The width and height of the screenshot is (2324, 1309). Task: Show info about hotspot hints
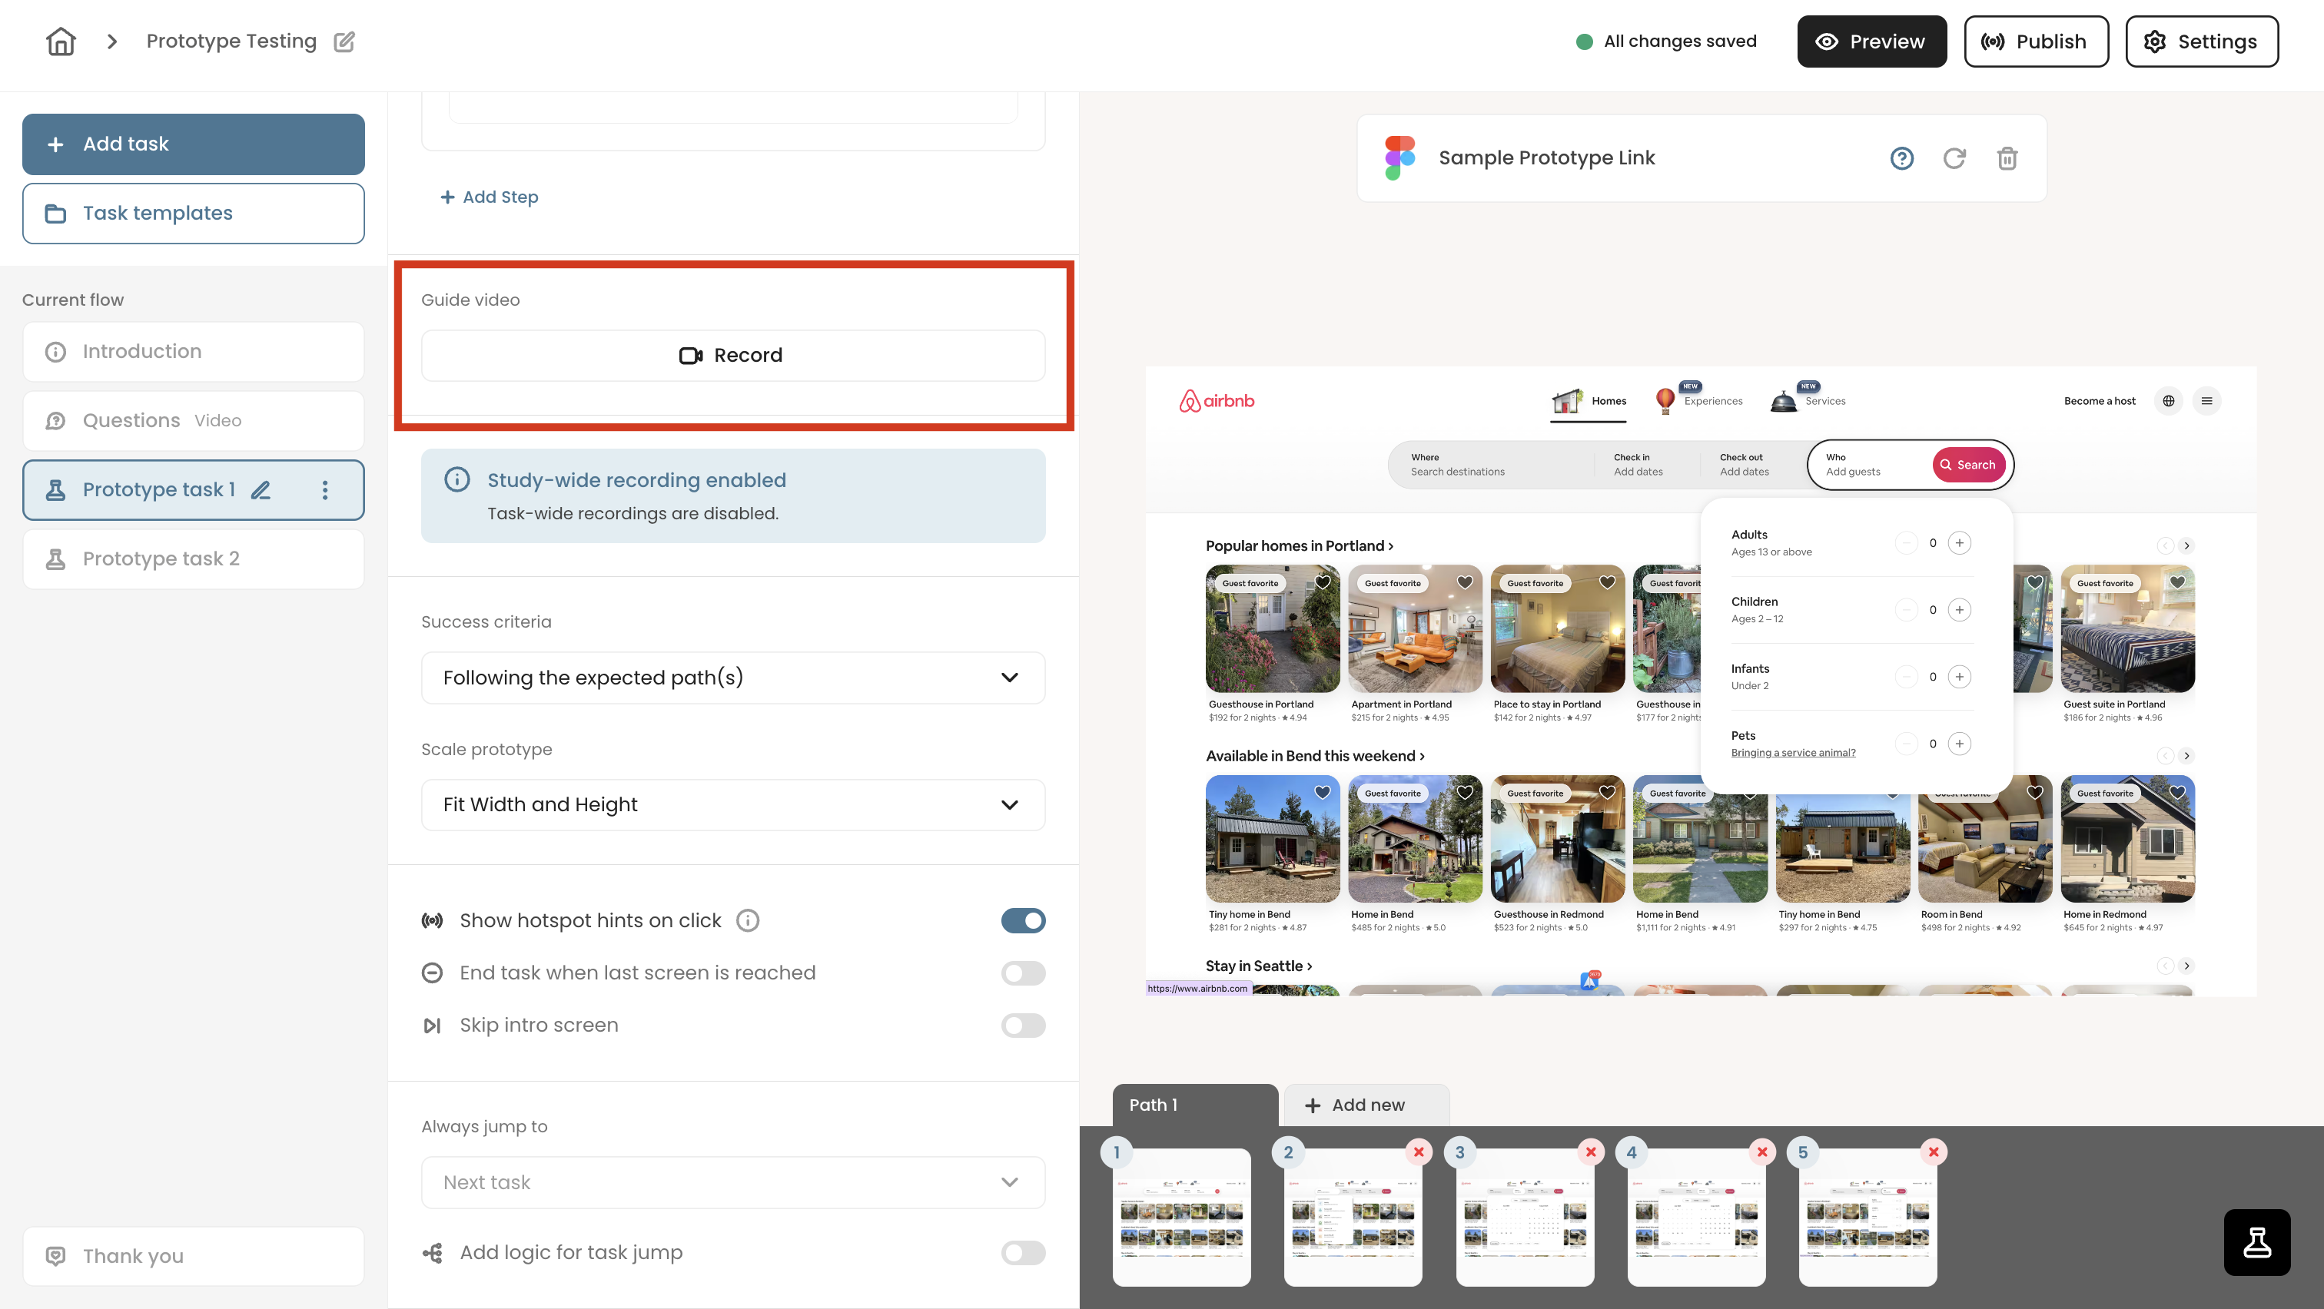pyautogui.click(x=747, y=920)
